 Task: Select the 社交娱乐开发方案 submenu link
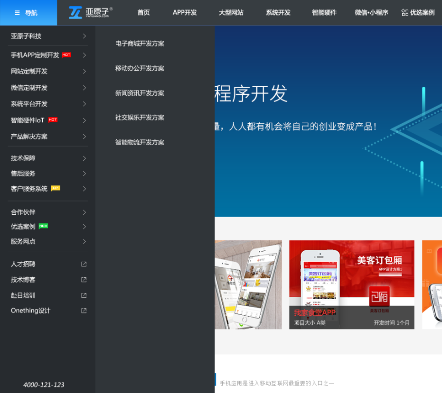coord(140,118)
